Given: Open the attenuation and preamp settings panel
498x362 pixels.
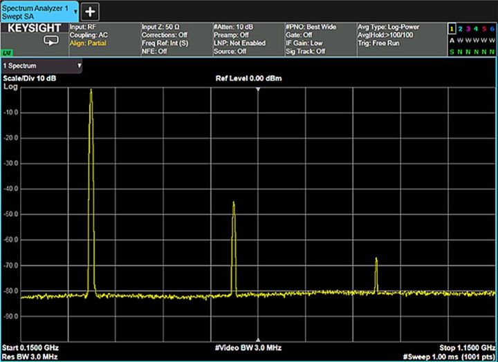Looking at the screenshot, I should click(247, 39).
